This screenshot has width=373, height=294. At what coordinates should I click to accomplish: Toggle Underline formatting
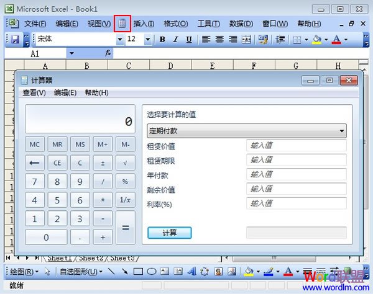tap(189, 39)
